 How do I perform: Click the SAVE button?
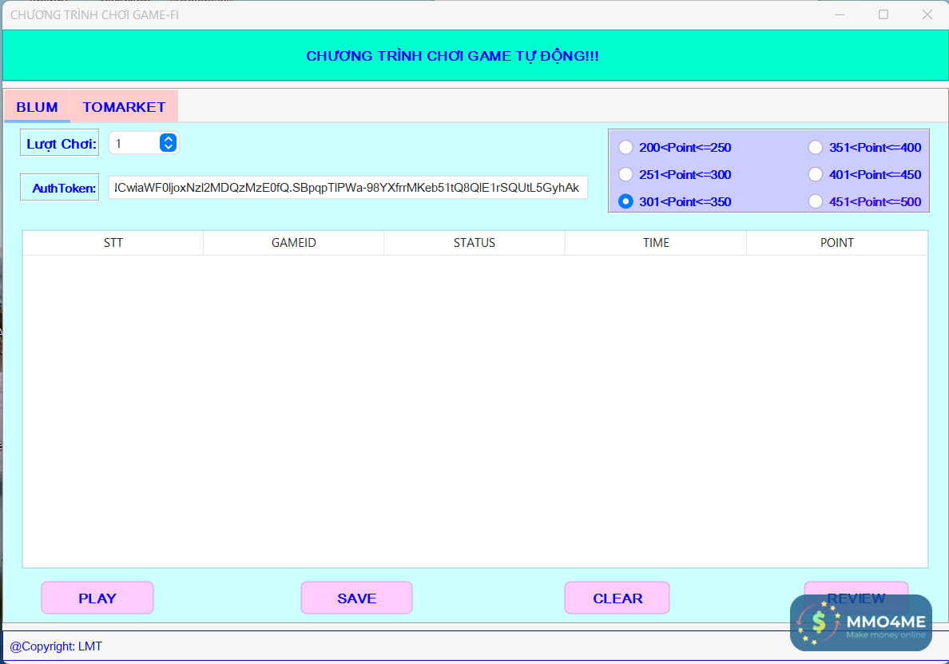[x=356, y=598]
